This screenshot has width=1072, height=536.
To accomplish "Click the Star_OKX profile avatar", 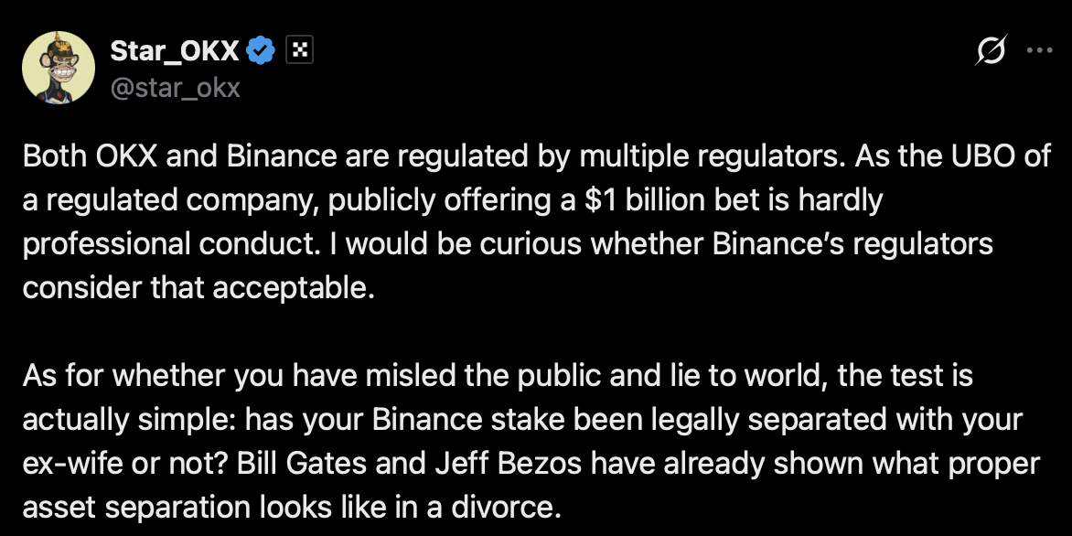I will pyautogui.click(x=58, y=68).
